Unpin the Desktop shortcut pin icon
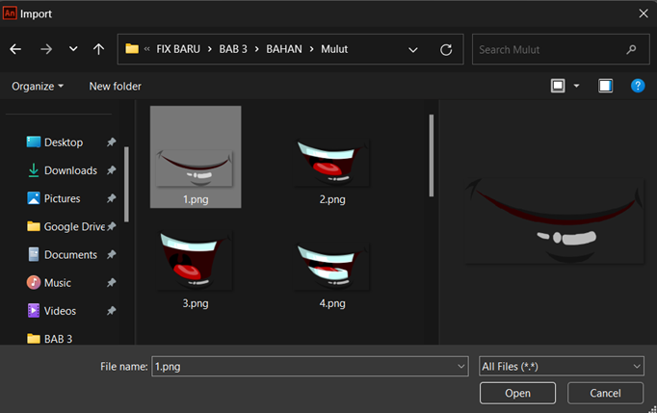Screen dimensions: 657x413 tap(111, 142)
